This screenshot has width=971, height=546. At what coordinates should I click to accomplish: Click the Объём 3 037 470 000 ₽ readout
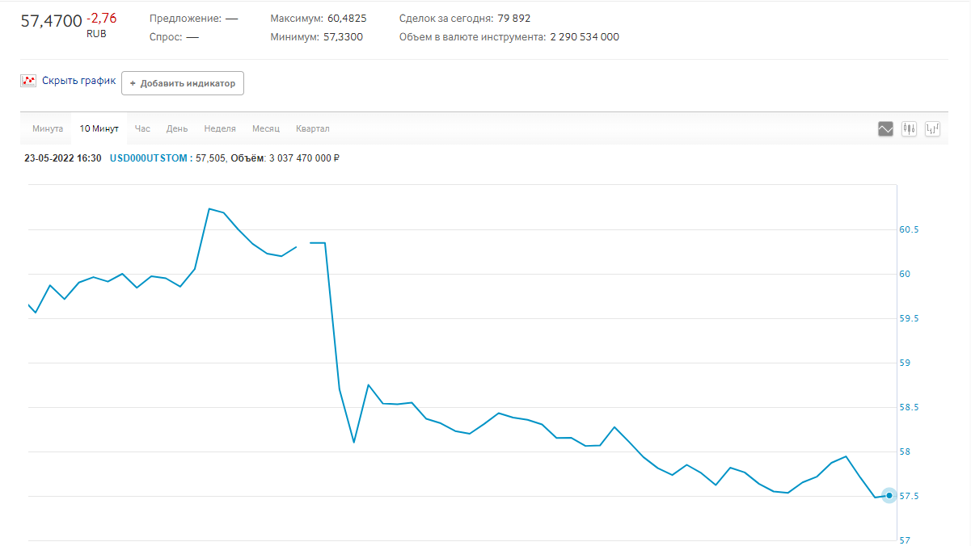[x=285, y=158]
